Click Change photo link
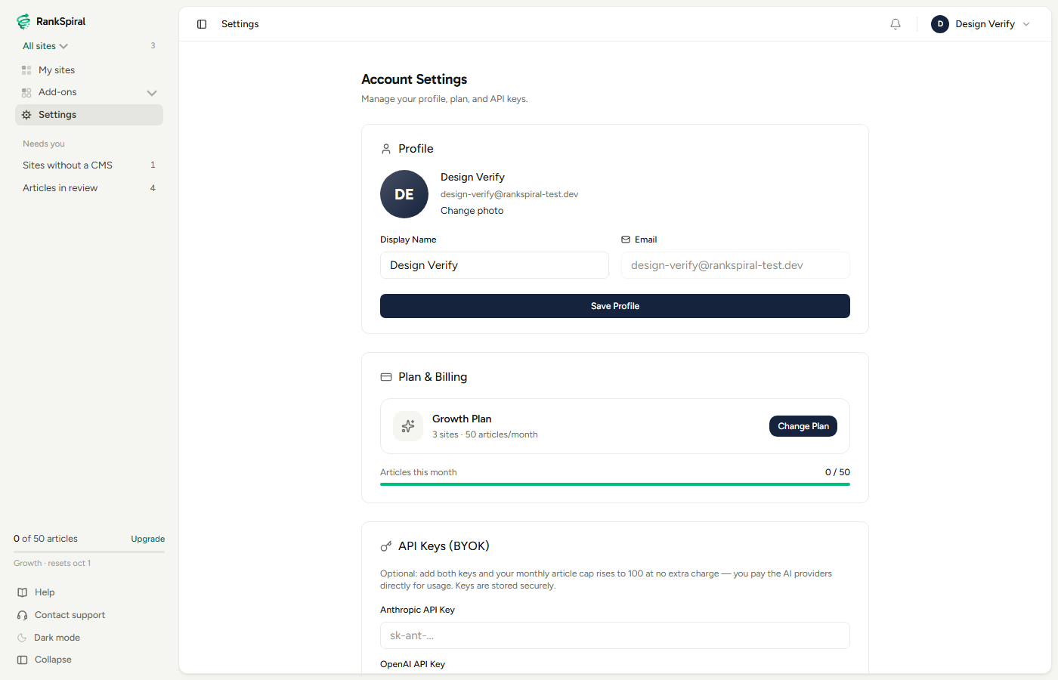This screenshot has height=680, width=1058. (x=472, y=211)
